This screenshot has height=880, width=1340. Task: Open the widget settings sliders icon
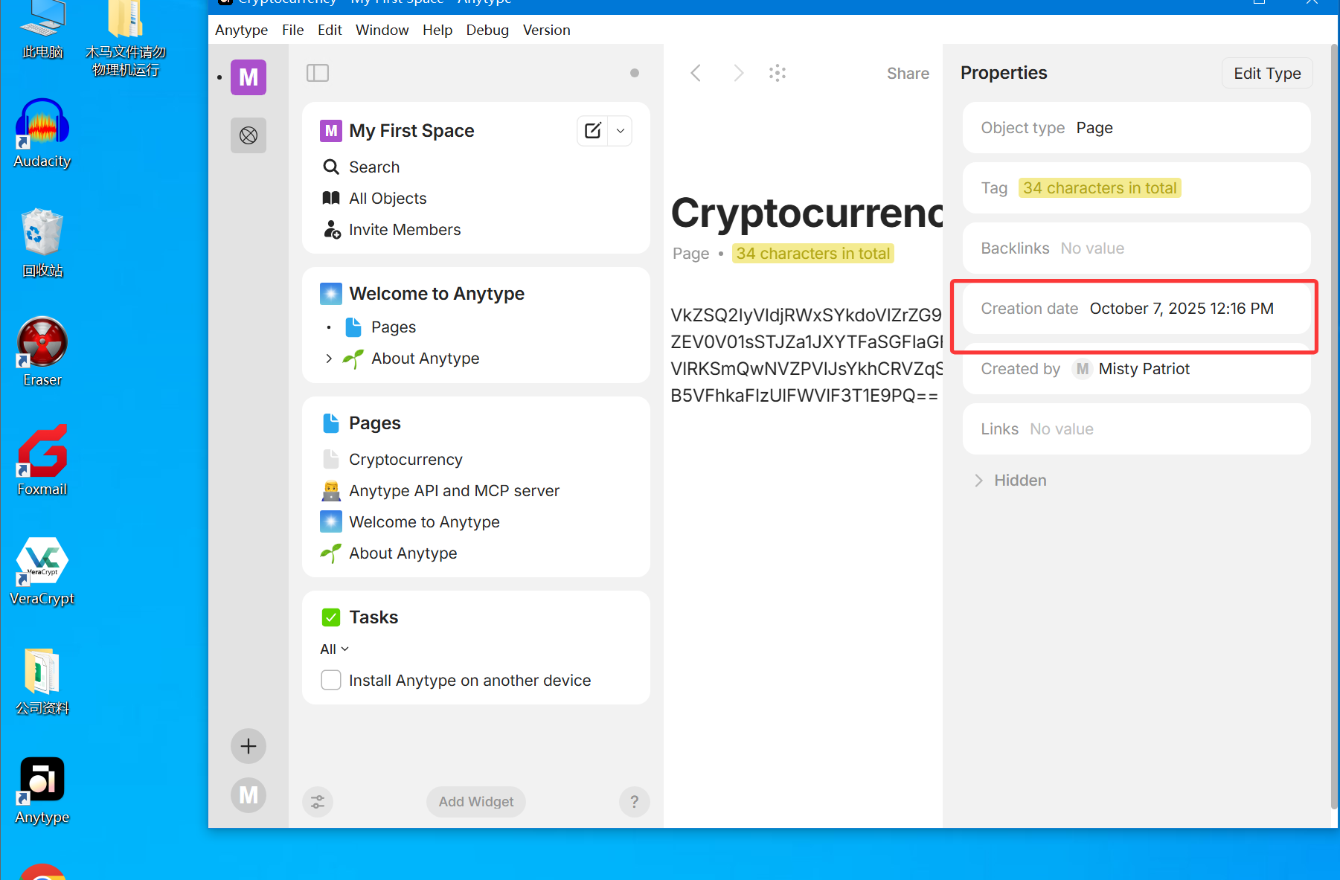click(318, 802)
